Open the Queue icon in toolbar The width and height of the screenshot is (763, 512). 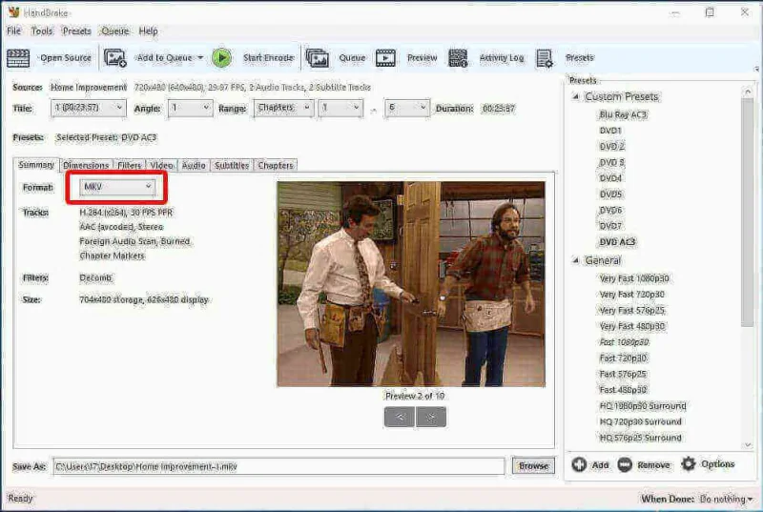tap(318, 58)
